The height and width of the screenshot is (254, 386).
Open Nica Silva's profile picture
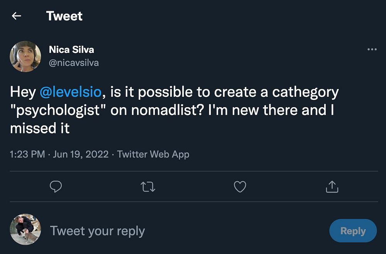click(25, 56)
